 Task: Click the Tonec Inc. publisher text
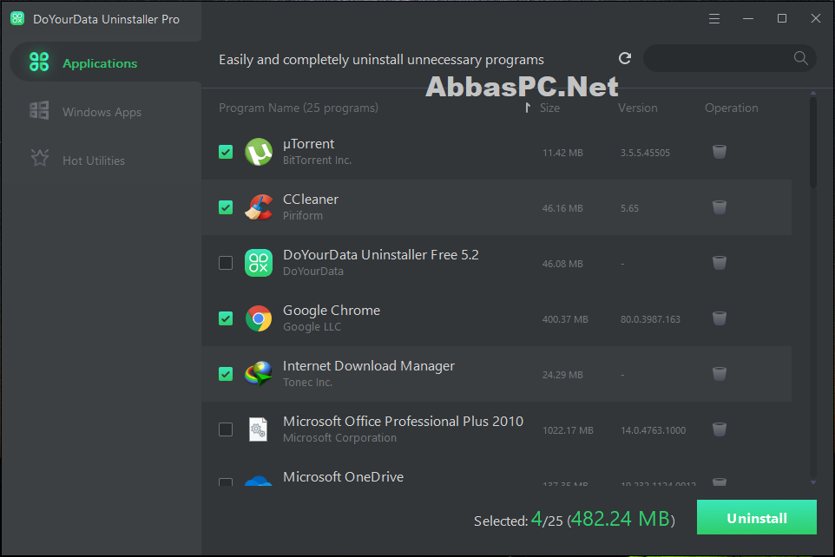pyautogui.click(x=307, y=383)
